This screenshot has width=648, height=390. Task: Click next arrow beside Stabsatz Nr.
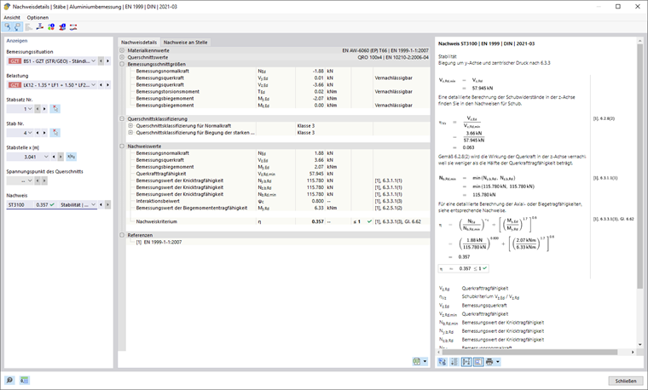44,109
